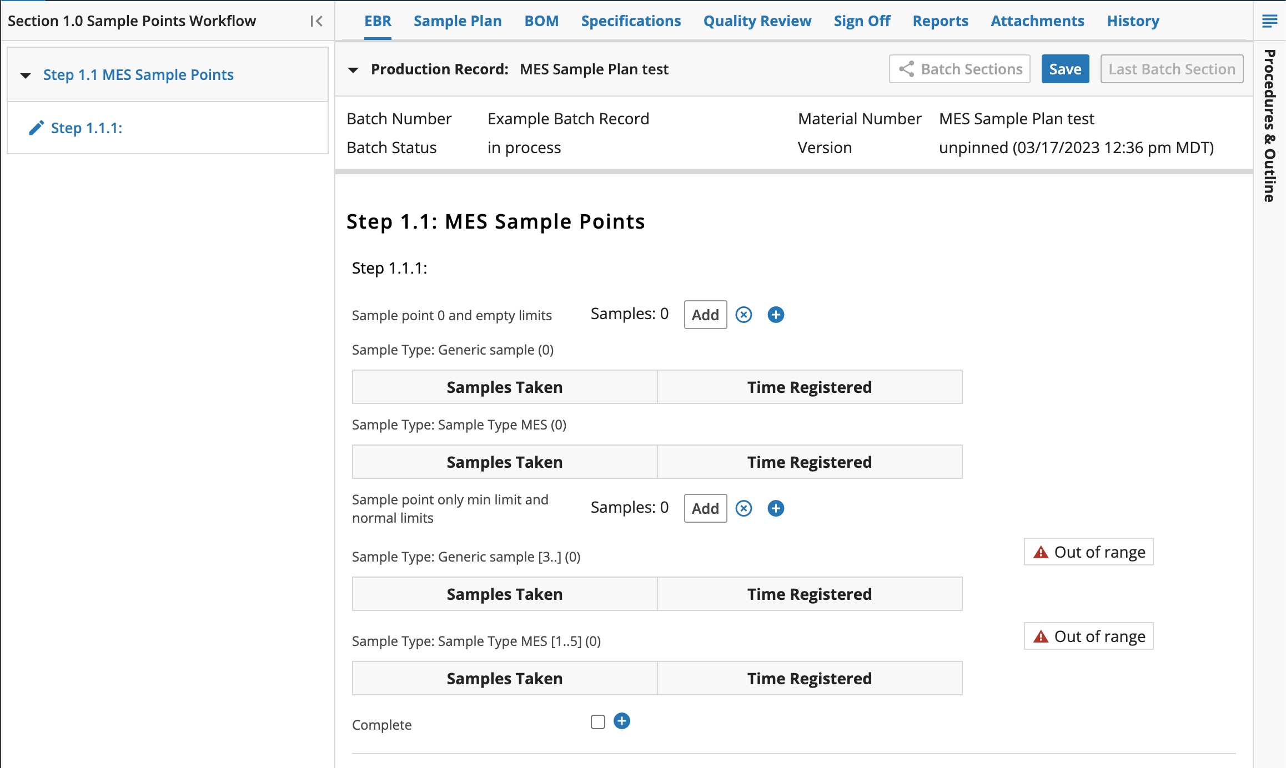Select Step 1.1 MES Sample Points link
The image size is (1286, 768).
click(x=138, y=75)
